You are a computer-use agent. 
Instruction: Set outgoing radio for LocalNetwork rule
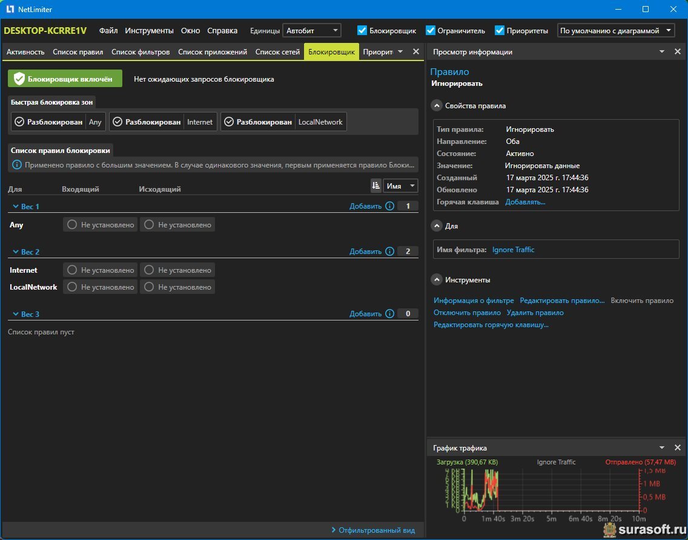149,287
